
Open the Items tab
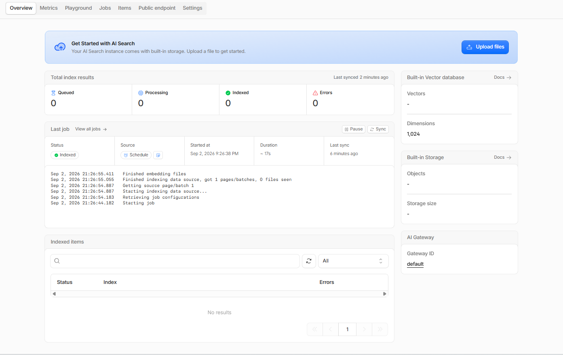(x=124, y=8)
